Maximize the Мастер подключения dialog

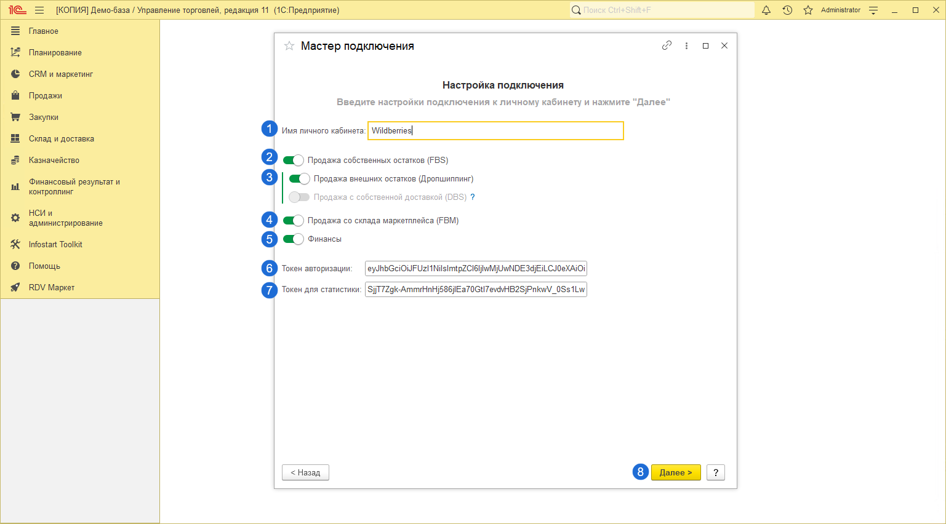coord(706,46)
